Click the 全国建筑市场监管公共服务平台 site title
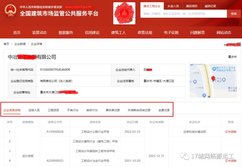 [x=59, y=14]
